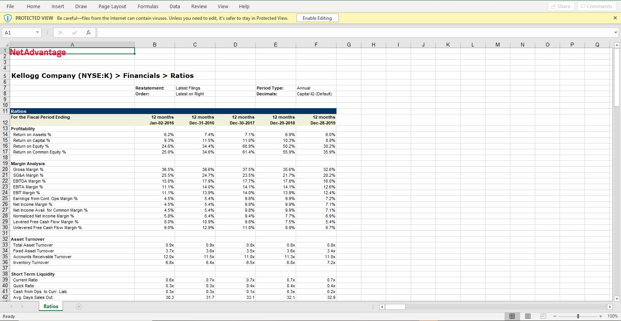Click the zoom in plus icon
This screenshot has height=321, width=621.
[x=600, y=316]
